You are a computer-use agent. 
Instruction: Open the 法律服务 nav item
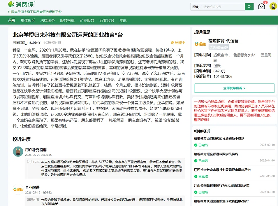pos(47,20)
